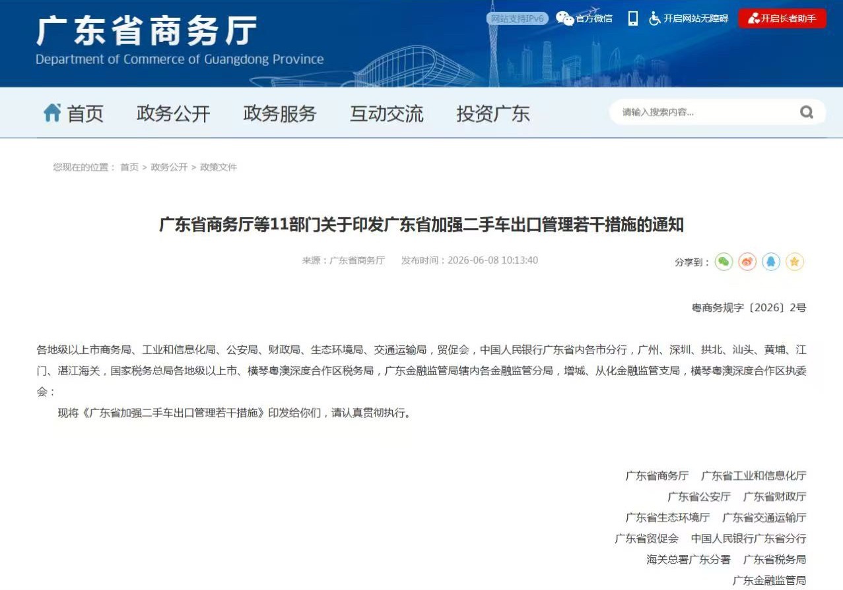The height and width of the screenshot is (590, 843).
Task: Share to Qzone via star icon
Action: (x=794, y=262)
